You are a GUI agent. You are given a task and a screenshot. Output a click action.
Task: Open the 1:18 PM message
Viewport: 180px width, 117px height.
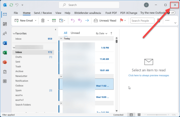(86, 46)
